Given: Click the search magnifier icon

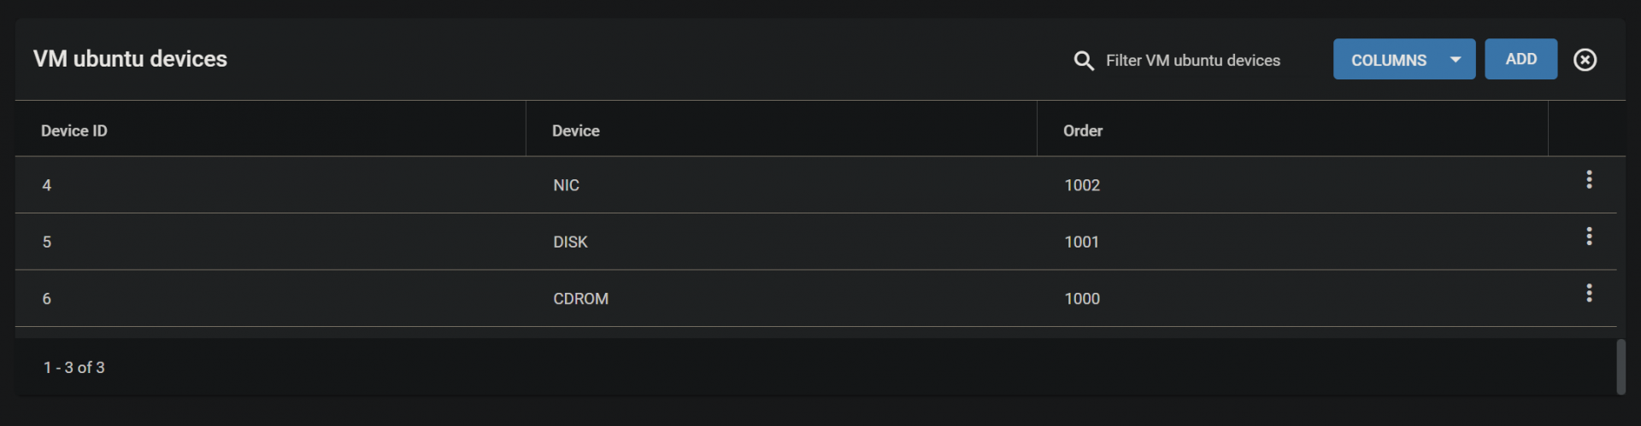Looking at the screenshot, I should point(1084,61).
